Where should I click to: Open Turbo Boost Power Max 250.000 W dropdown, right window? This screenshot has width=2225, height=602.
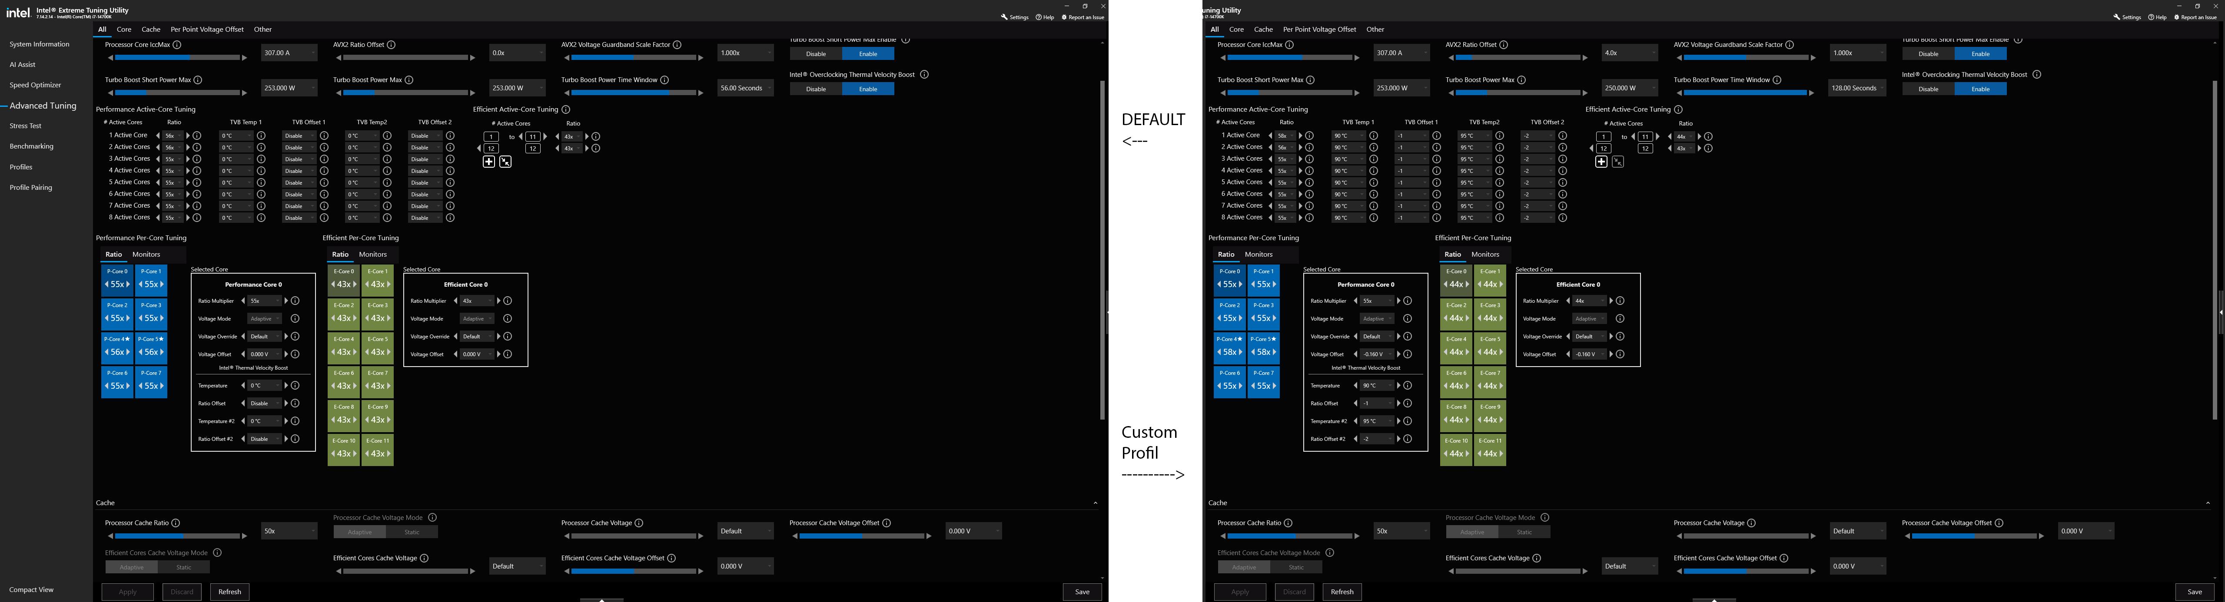(x=1630, y=88)
